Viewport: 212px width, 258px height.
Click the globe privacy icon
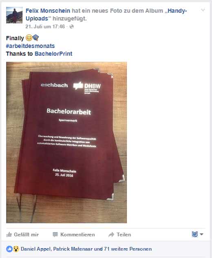pos(72,27)
